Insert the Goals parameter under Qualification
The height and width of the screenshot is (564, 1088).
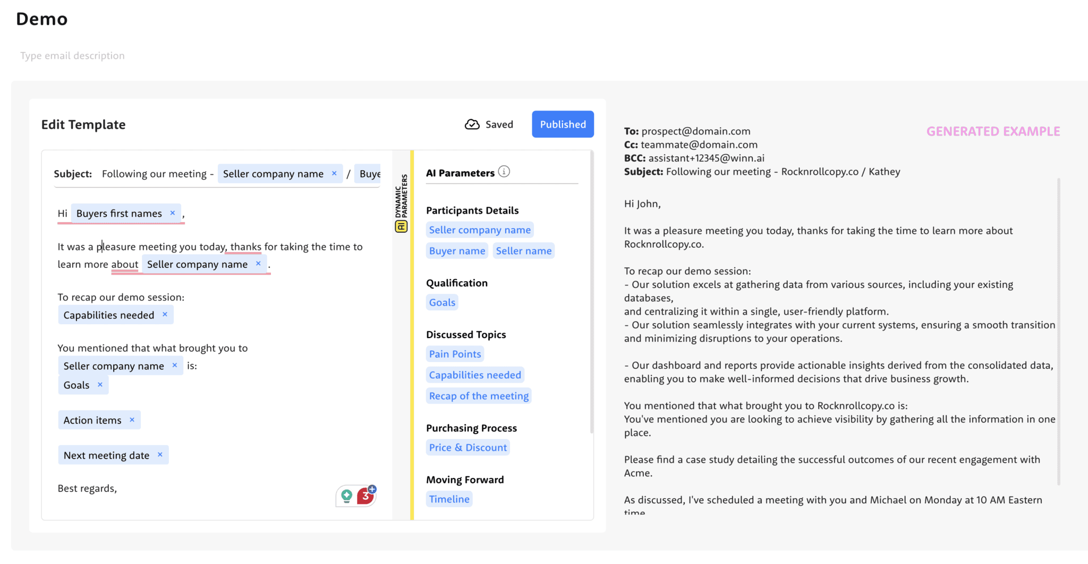click(442, 302)
